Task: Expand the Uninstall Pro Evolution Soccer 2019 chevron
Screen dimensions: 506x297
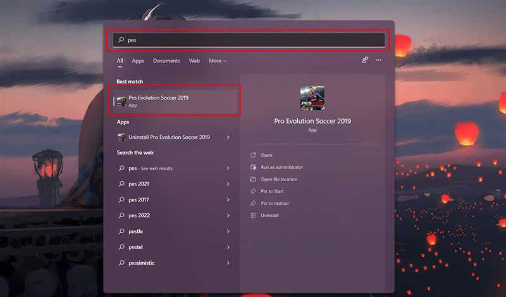Action: [228, 137]
